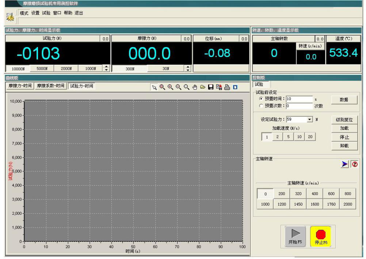Click the blue arrow icon in 主轴转速 panel
Image resolution: width=366 pixels, height=259 pixels.
tap(344, 164)
